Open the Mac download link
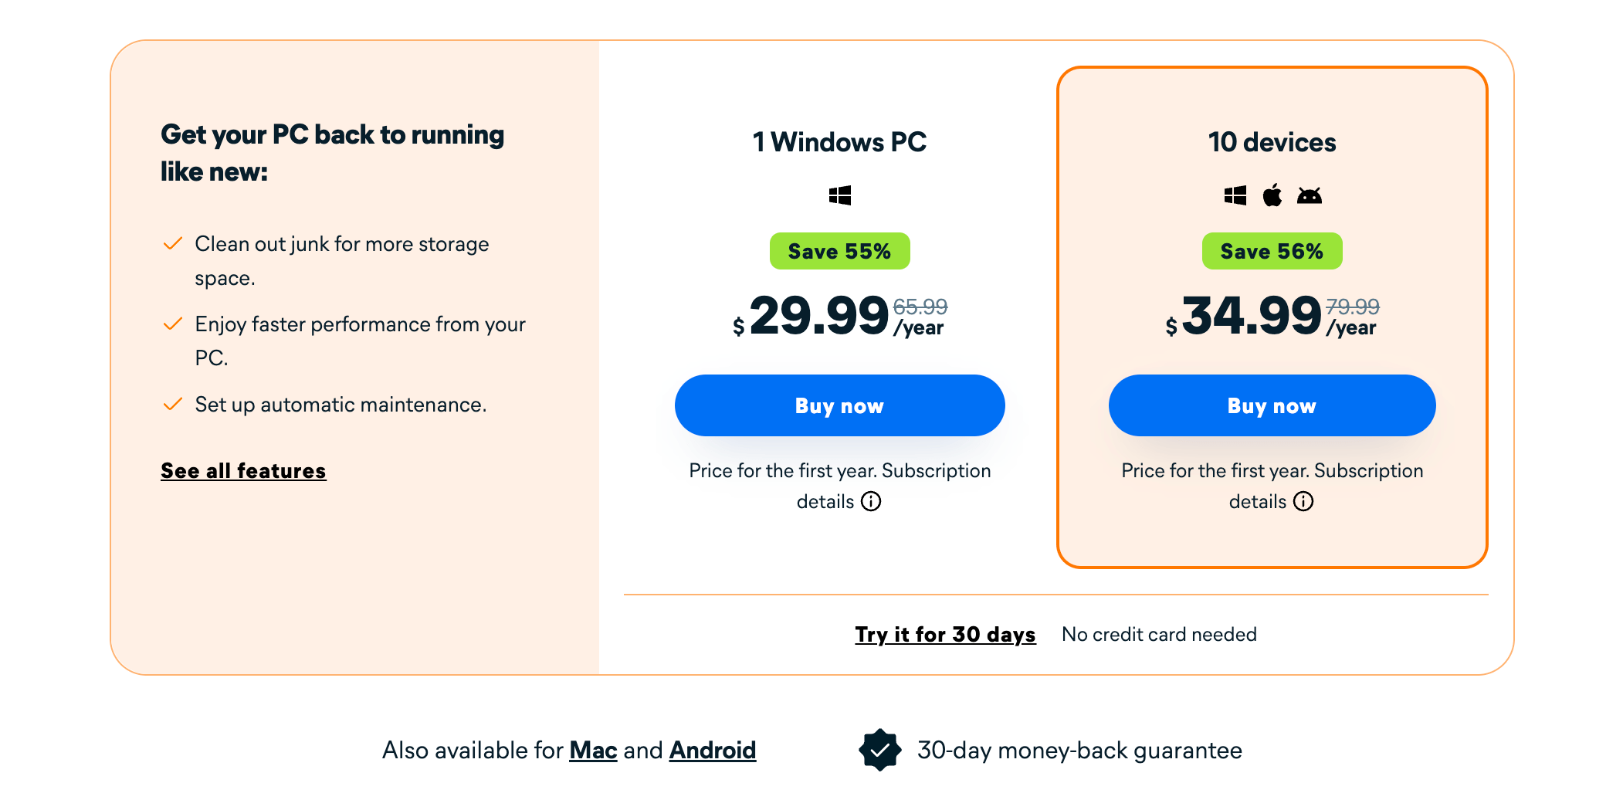This screenshot has height=800, width=1623. (593, 749)
